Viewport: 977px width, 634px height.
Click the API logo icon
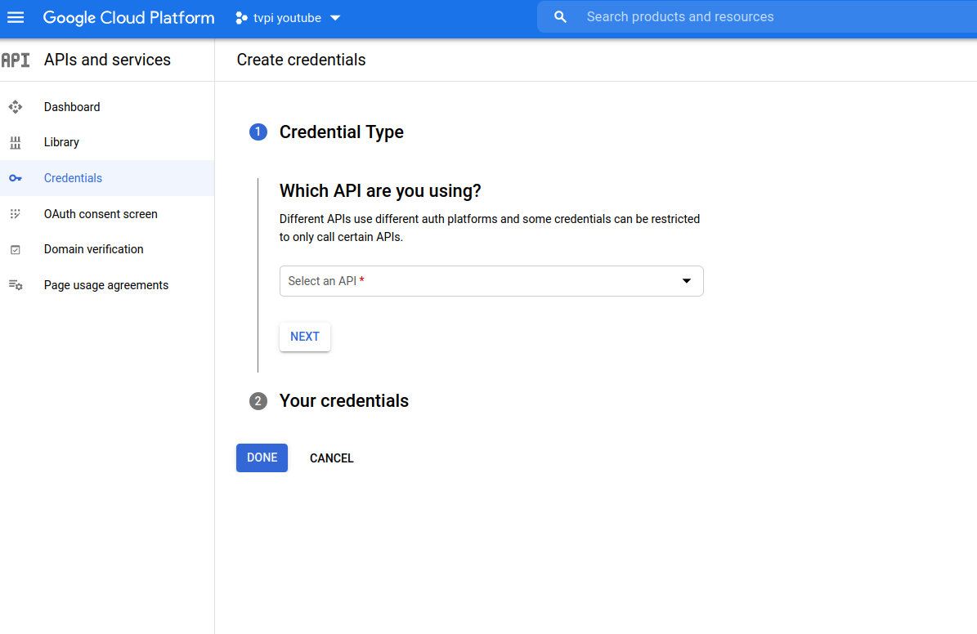pos(16,60)
